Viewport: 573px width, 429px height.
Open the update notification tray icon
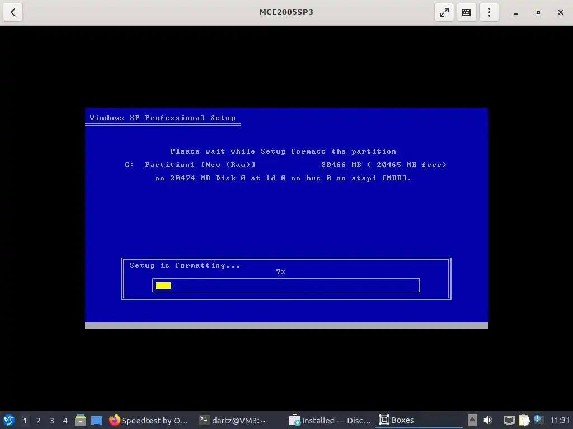pyautogui.click(x=538, y=420)
